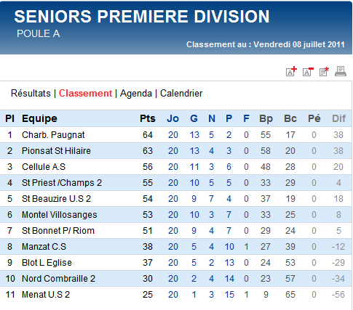Image resolution: width=353 pixels, height=310 pixels.
Task: Open the Nord Combraille 2 team
Action: point(58,279)
